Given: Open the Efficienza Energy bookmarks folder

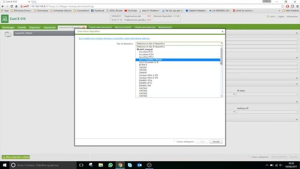Looking at the screenshot, I should coord(21,11).
